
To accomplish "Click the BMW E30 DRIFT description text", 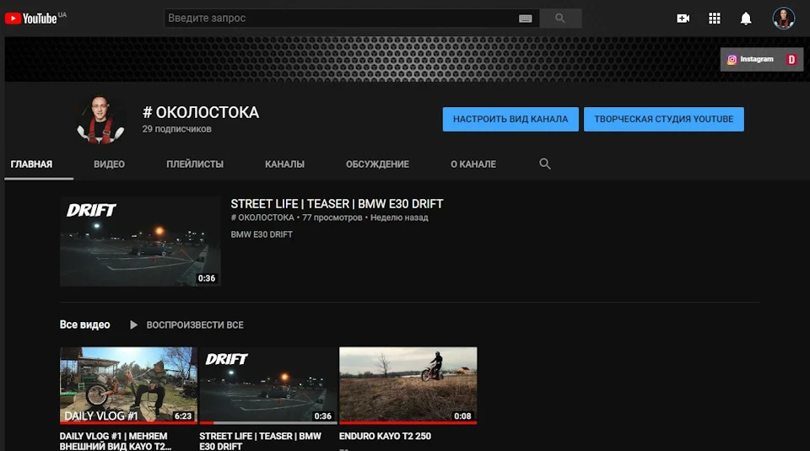I will tap(262, 234).
